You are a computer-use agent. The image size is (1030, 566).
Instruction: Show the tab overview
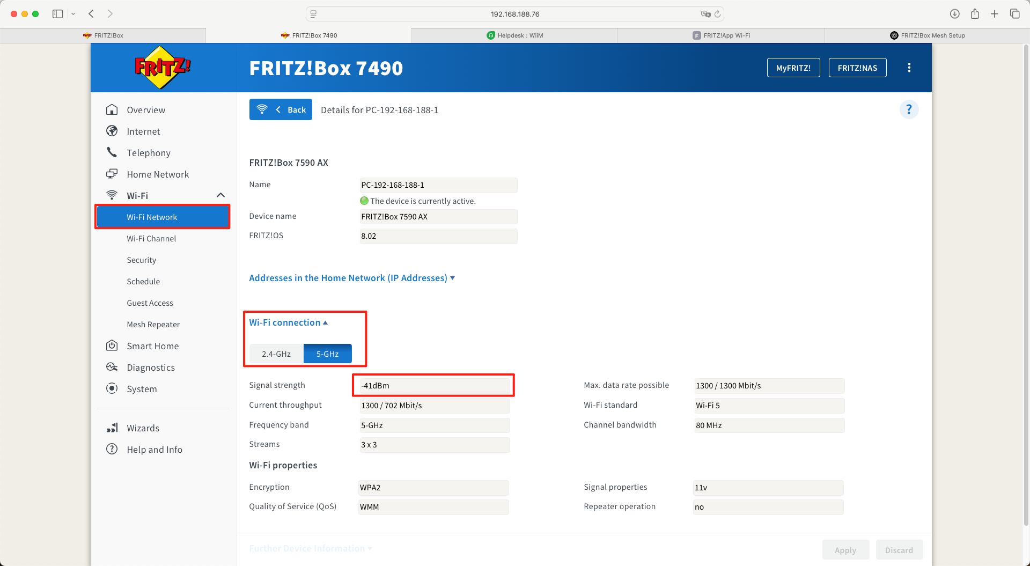1014,14
